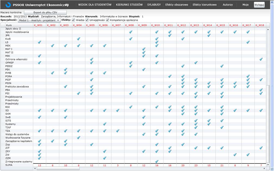The image size is (274, 171).
Task: Click the checkmark for Systemy in K_W06
Action: [x=105, y=124]
